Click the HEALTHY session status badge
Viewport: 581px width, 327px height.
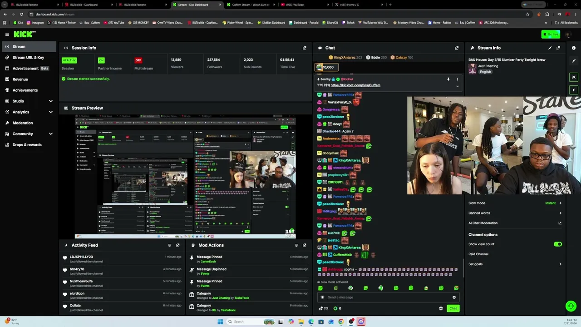coord(69,60)
